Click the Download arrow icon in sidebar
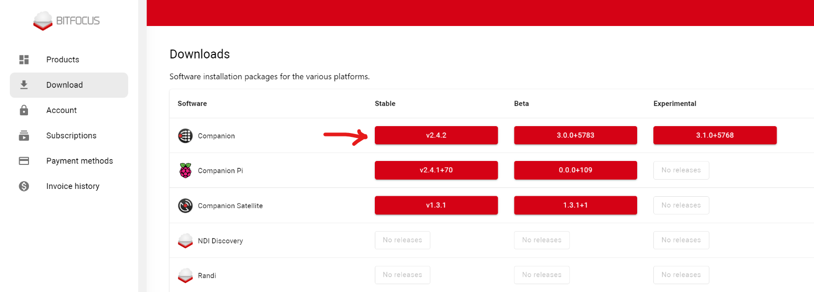The image size is (814, 292). pyautogui.click(x=24, y=85)
